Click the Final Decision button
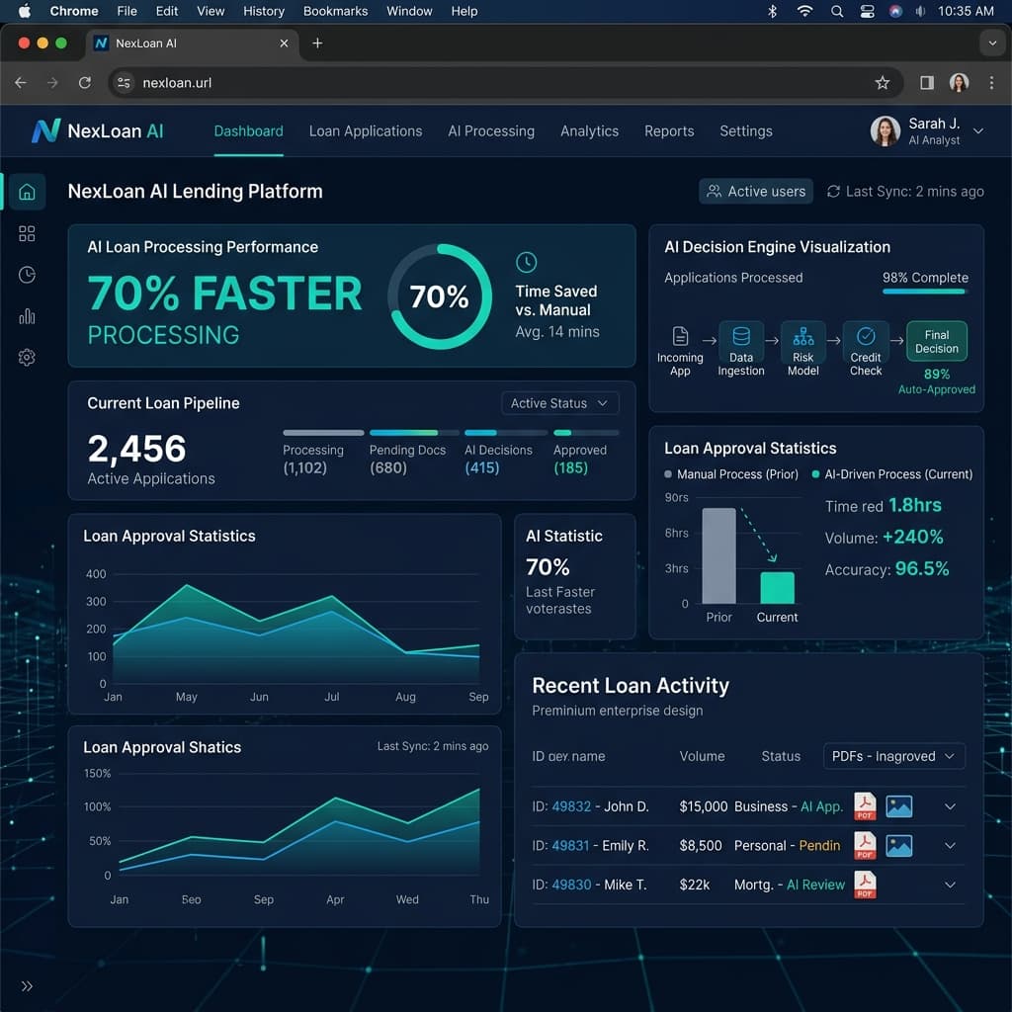Screen dimensions: 1012x1012 [936, 342]
